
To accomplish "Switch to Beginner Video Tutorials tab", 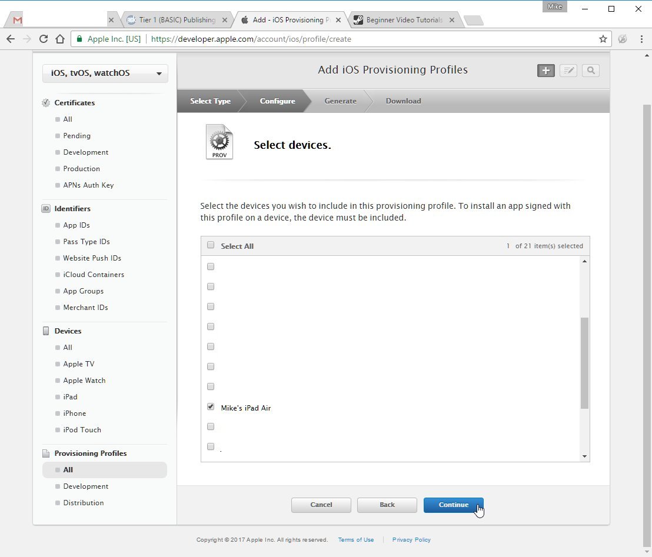I will 405,20.
